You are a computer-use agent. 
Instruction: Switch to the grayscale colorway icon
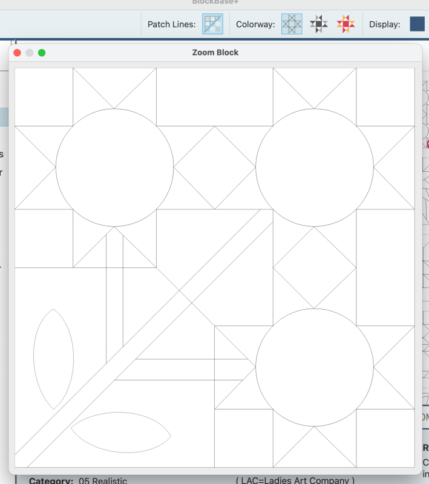[319, 24]
